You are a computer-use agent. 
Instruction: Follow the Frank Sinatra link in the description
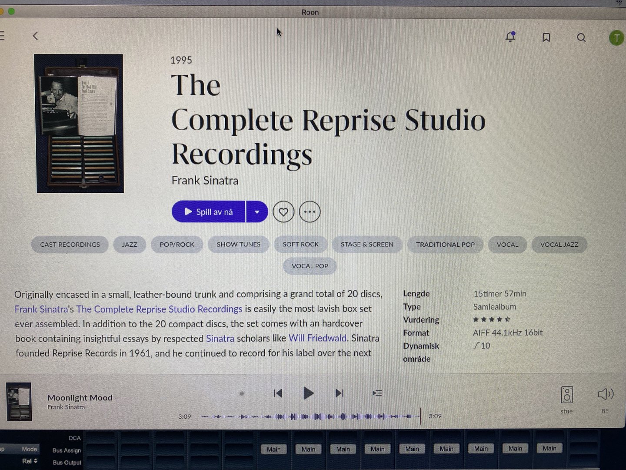click(x=41, y=309)
